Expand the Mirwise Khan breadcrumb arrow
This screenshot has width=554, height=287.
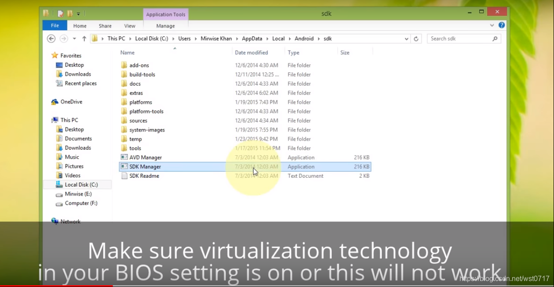pyautogui.click(x=237, y=39)
